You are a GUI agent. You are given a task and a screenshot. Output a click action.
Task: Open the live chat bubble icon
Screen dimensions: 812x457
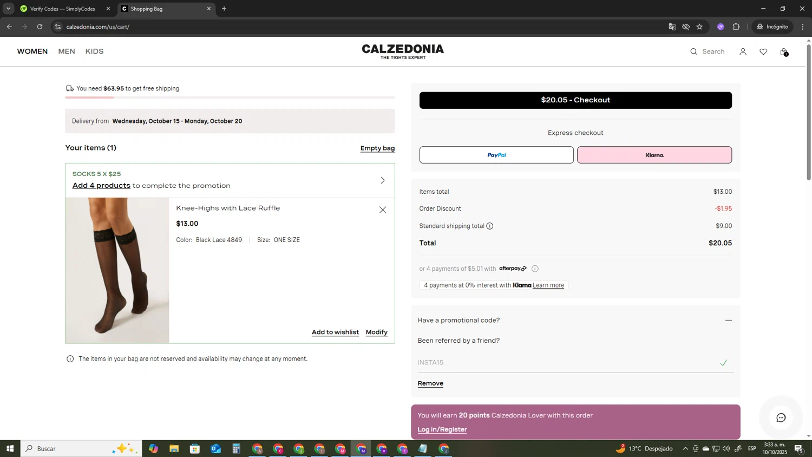pos(781,417)
